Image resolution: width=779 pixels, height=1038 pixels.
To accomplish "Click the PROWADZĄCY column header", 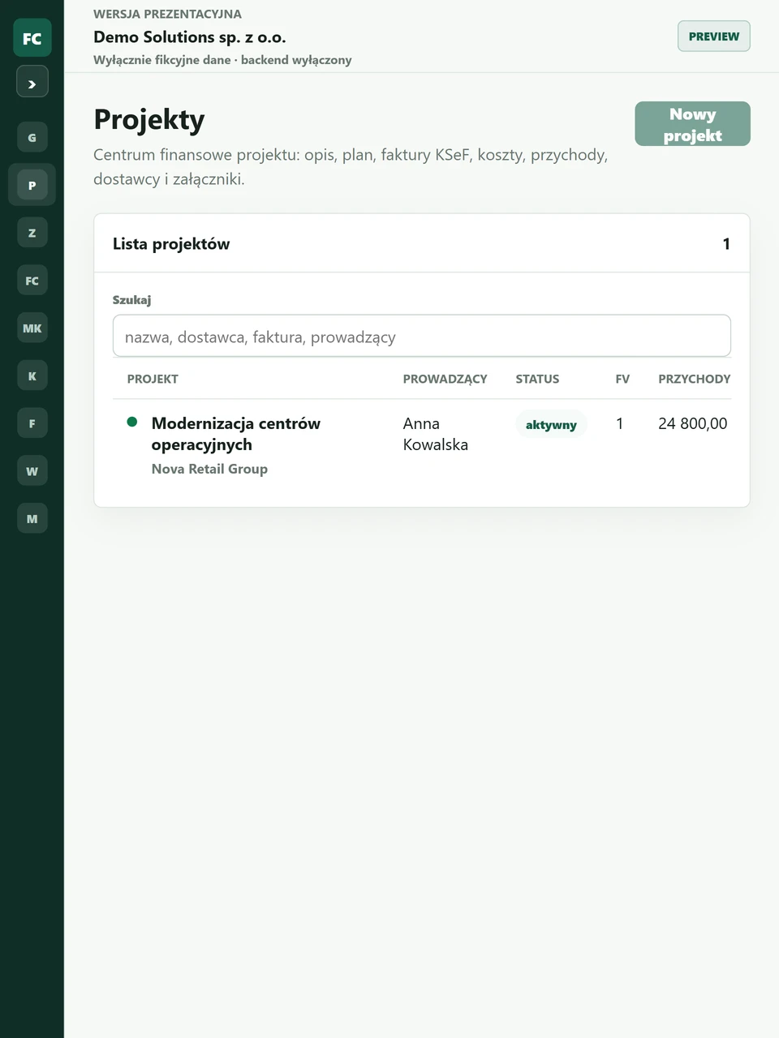I will pyautogui.click(x=445, y=379).
